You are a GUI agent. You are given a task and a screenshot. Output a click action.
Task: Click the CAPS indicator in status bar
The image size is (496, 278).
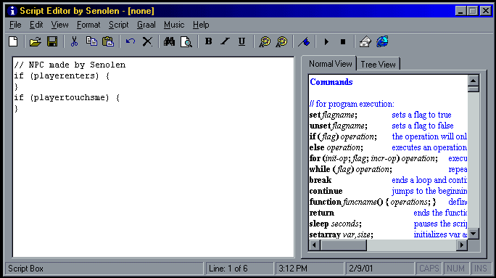(429, 269)
